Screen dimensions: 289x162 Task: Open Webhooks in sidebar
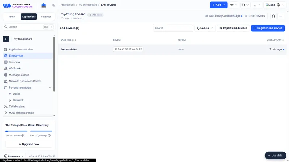pos(28,68)
